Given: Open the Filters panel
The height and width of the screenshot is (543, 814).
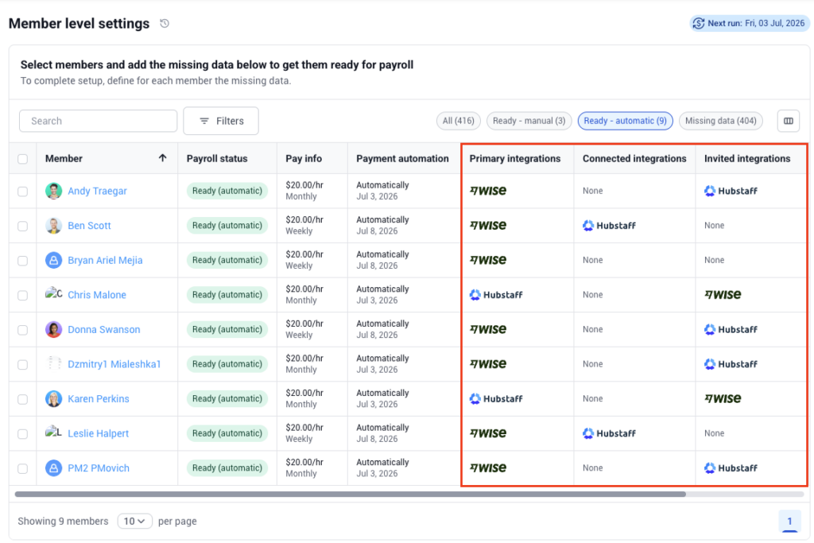Looking at the screenshot, I should (221, 121).
